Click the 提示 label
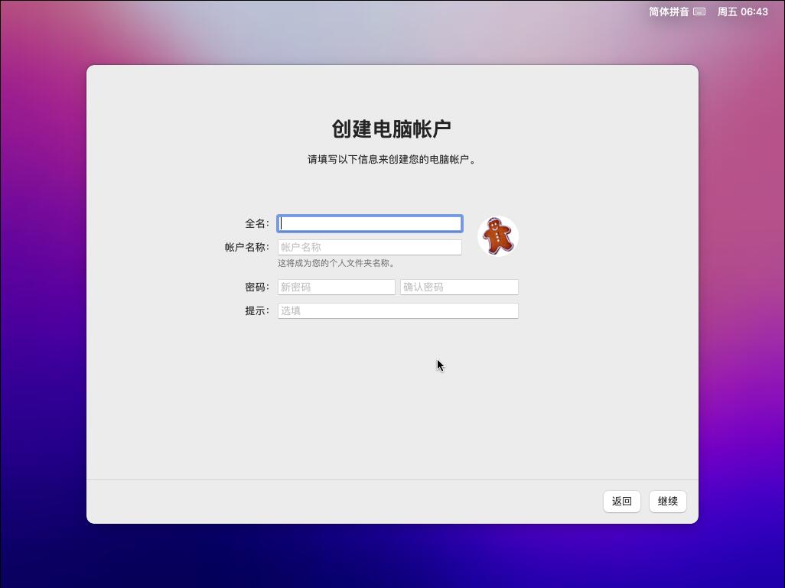Viewport: 785px width, 588px height. (x=258, y=310)
